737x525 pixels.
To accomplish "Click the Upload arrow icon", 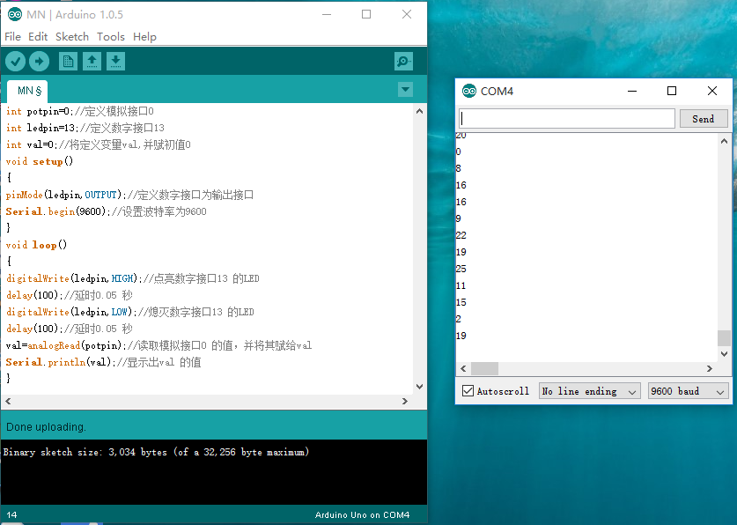I will (39, 62).
